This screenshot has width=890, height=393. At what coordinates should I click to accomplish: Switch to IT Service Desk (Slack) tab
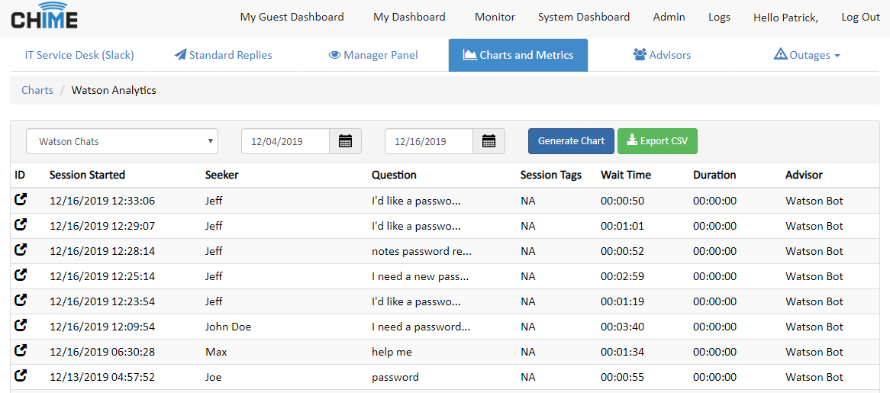[x=79, y=55]
